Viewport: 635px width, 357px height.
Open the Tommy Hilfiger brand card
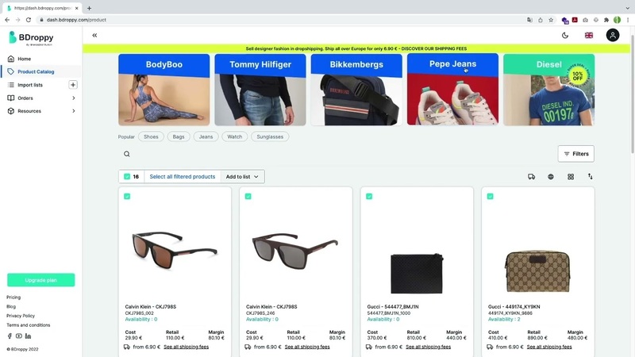[x=260, y=90]
